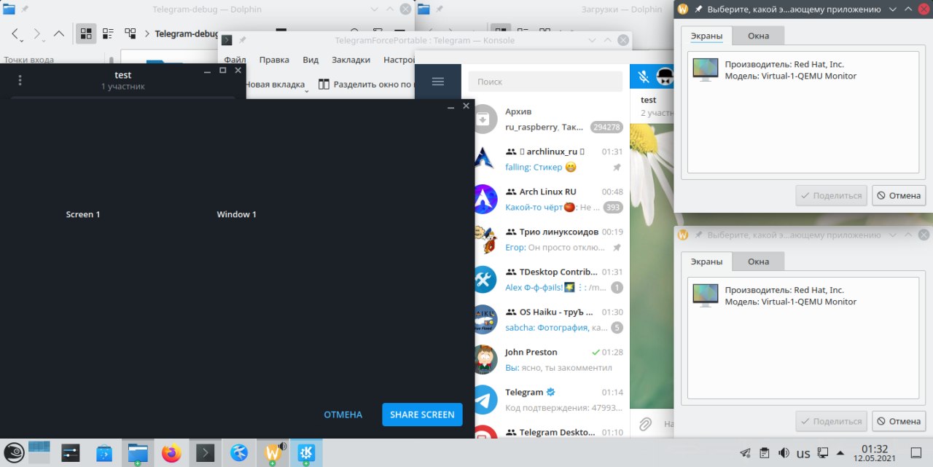Screen dimensions: 933x467
Task: Open the Arch Linux RU chat avatar
Action: pyautogui.click(x=485, y=199)
